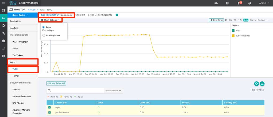
Task: Open WAN Throughput menu item
Action: click(20, 42)
